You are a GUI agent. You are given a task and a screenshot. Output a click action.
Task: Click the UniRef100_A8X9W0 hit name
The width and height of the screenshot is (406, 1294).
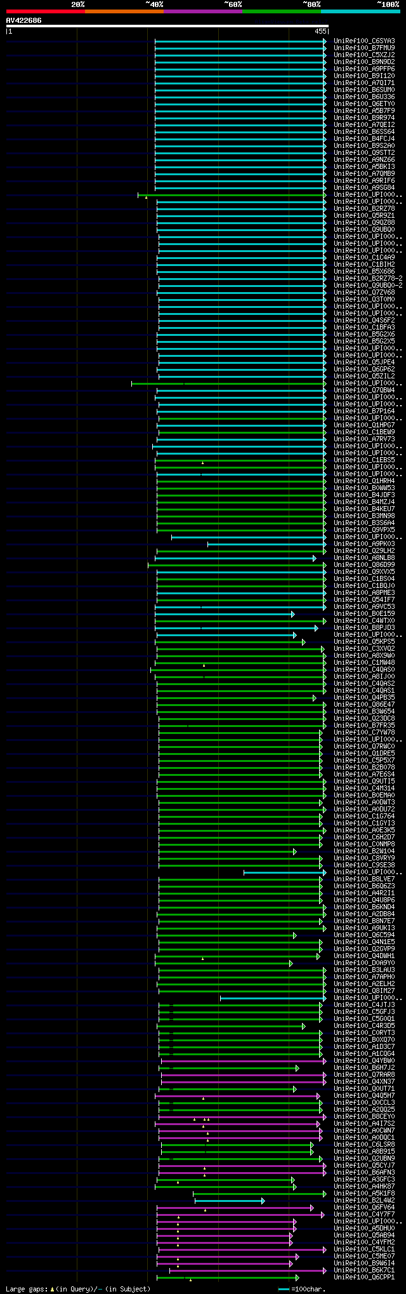click(364, 656)
